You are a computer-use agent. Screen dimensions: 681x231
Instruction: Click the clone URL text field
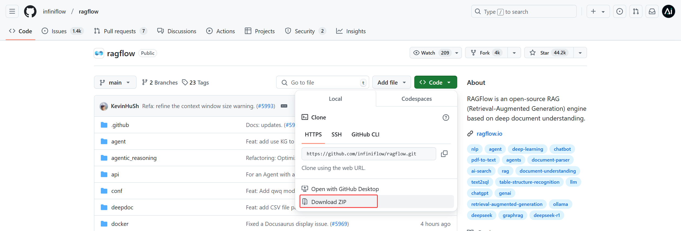369,154
